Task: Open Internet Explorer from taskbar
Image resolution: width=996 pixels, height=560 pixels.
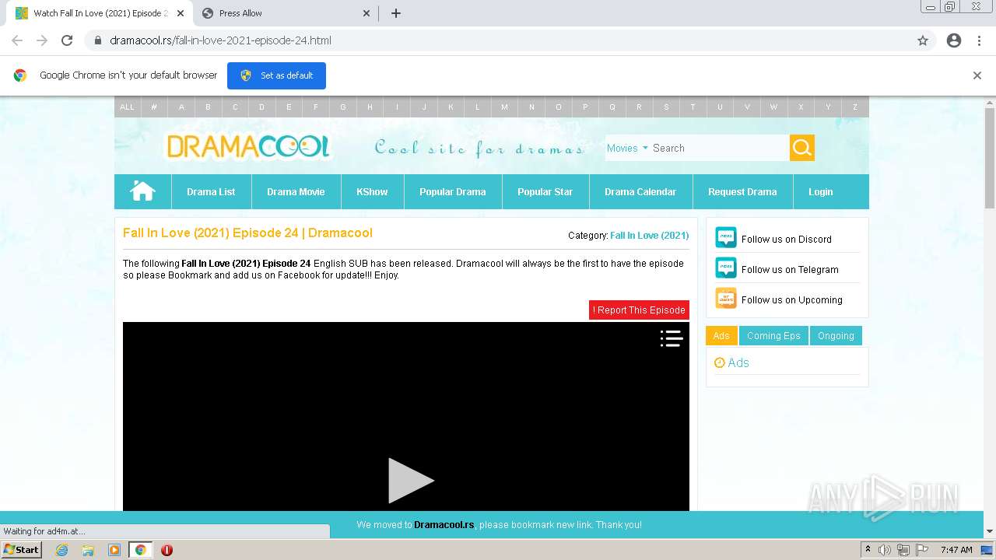Action: (61, 550)
